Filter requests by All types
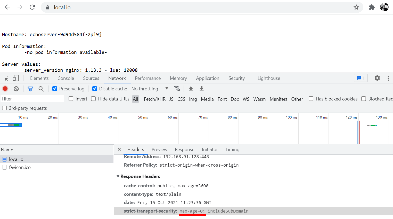Viewport: 393px width, 219px height. point(135,99)
